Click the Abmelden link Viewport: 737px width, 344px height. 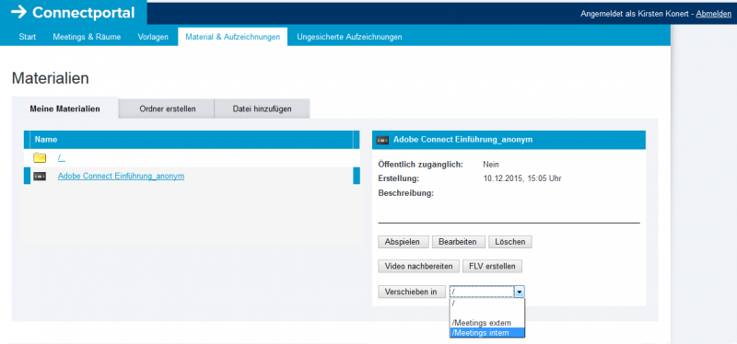pyautogui.click(x=713, y=14)
